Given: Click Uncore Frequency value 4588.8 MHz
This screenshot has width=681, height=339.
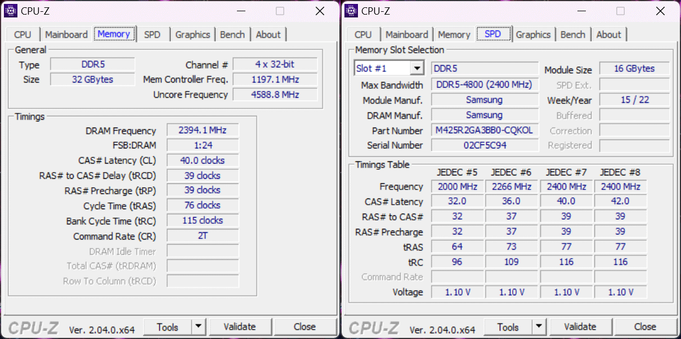Looking at the screenshot, I should (x=275, y=94).
